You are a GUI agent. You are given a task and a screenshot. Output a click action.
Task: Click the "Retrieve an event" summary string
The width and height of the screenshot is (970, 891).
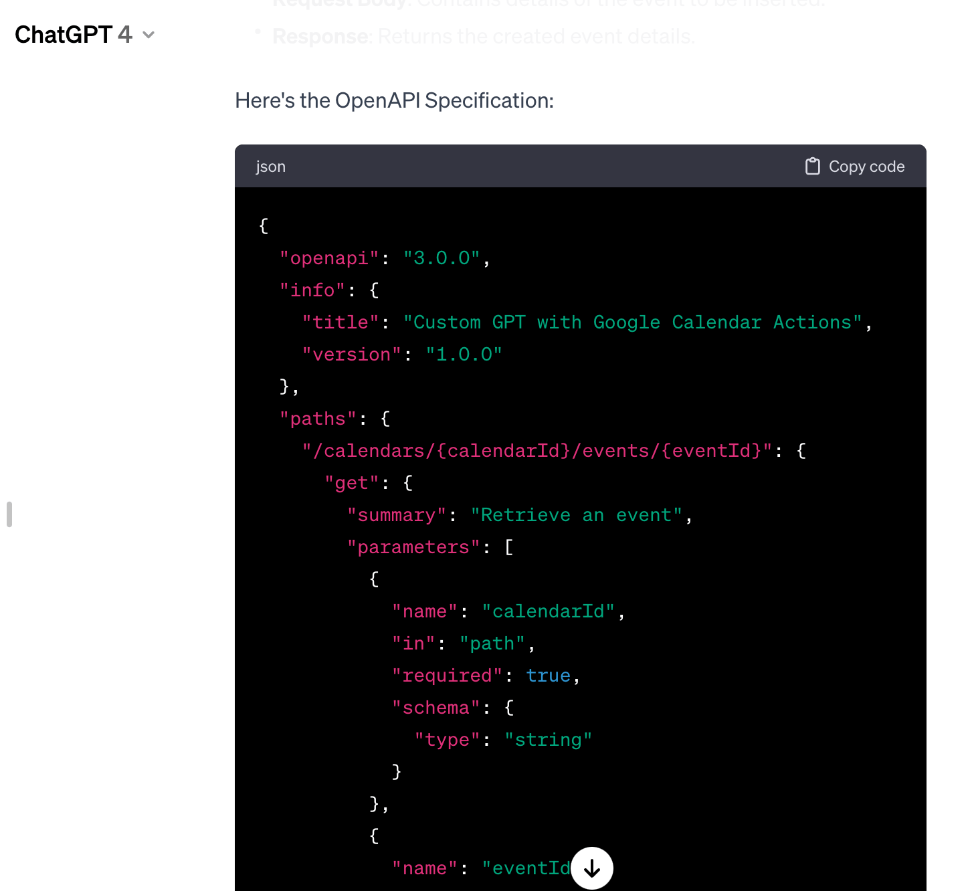coord(576,515)
